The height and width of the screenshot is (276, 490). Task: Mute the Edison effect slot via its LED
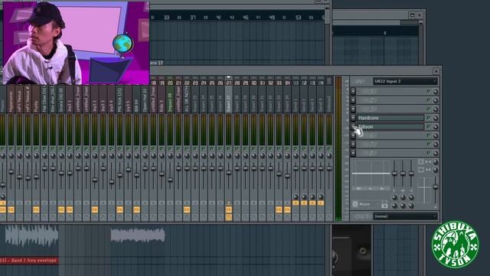click(429, 127)
